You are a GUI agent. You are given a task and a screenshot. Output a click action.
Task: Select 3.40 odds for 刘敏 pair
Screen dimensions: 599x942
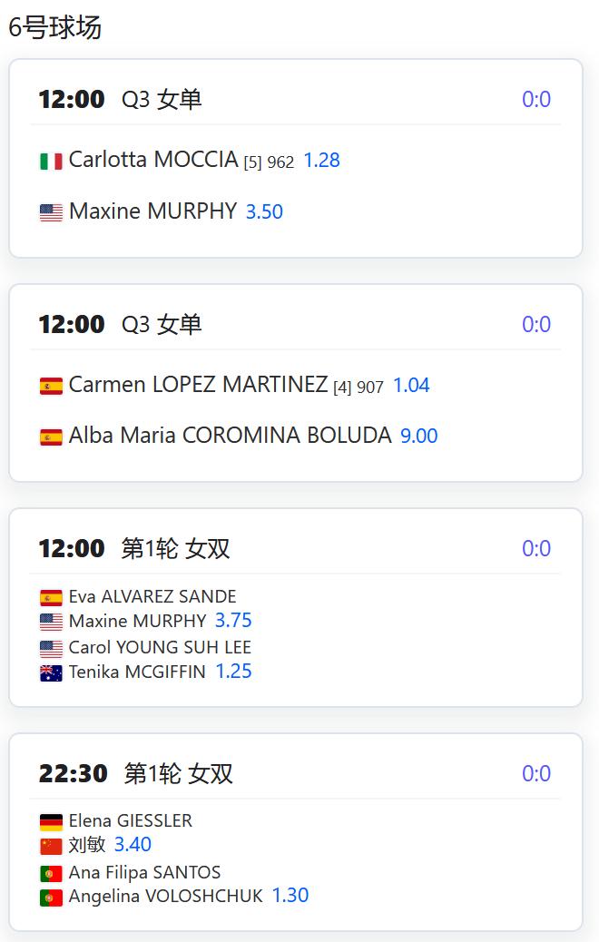coord(133,844)
